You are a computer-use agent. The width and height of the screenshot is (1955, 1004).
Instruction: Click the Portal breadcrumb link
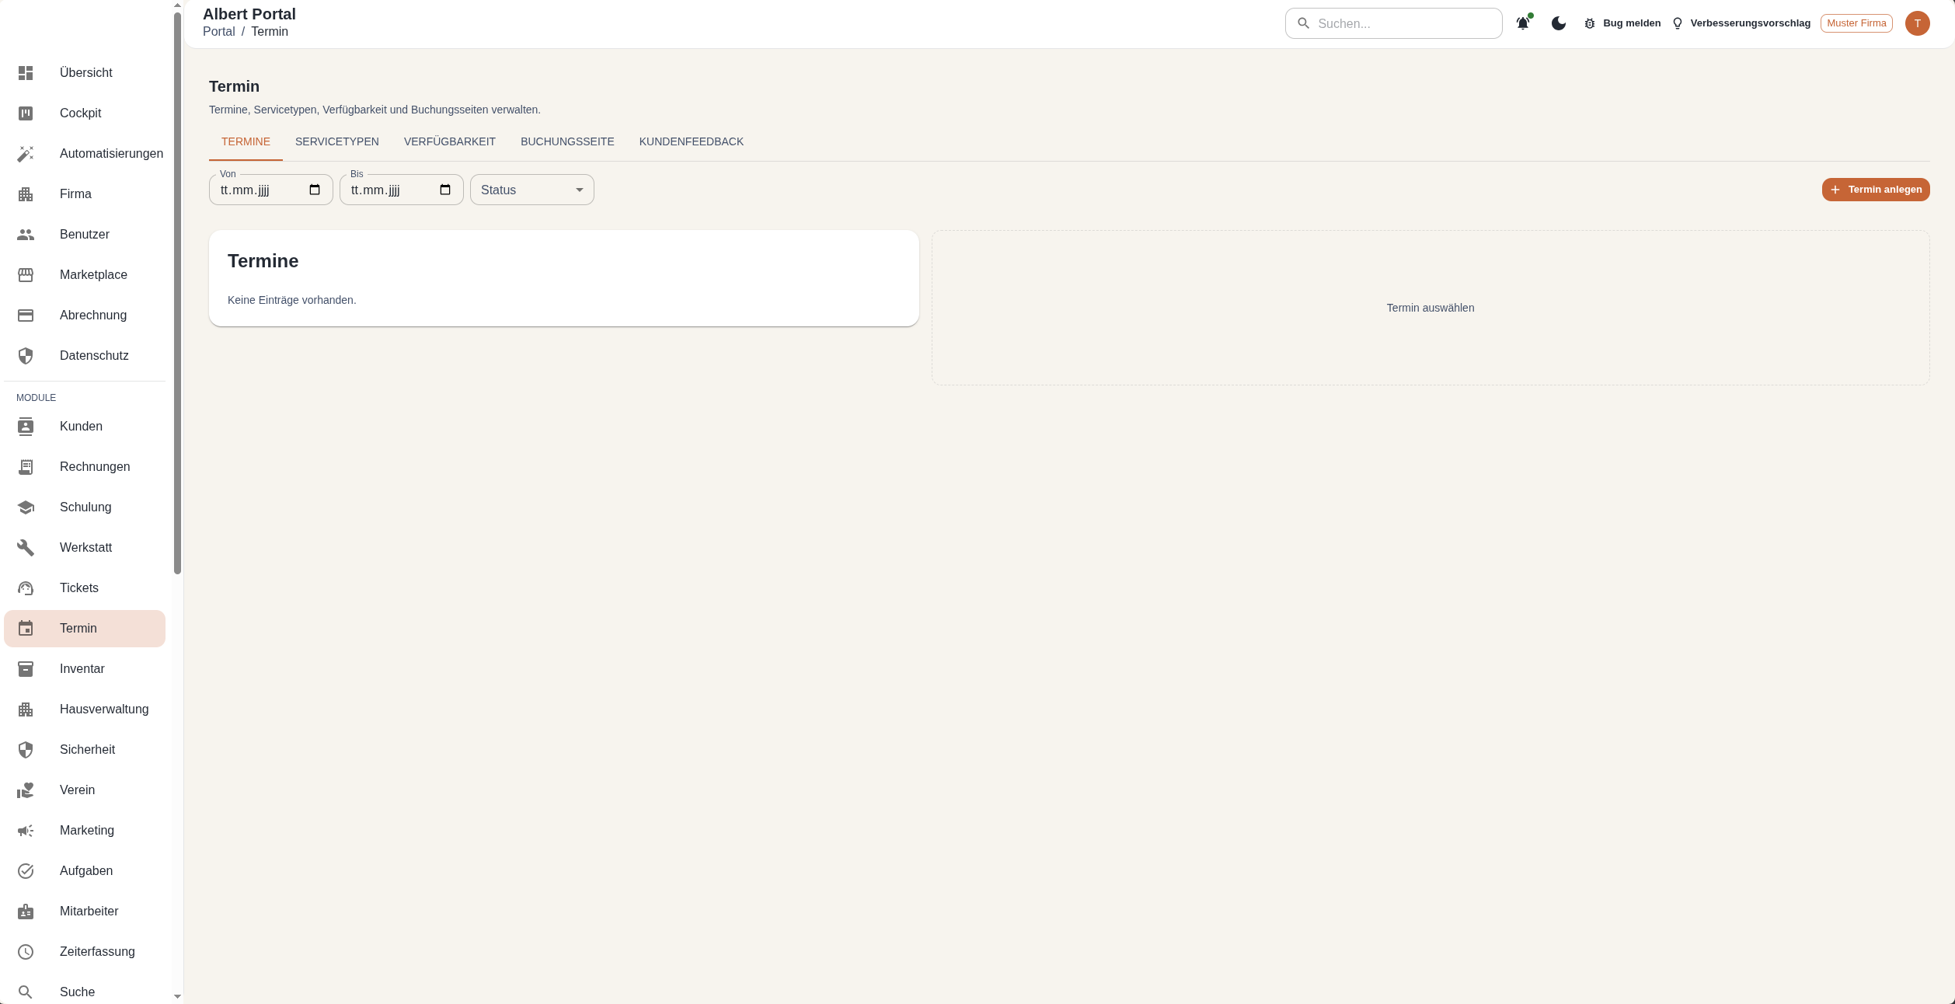219,32
